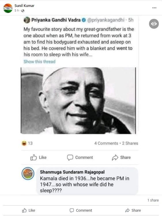Click Sunil Kumar's flag profile picture
Viewport: 162px width, 216px height.
click(x=8, y=8)
